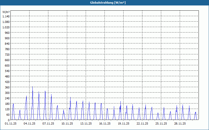Click the 600 y-axis tick label

(x=7, y=66)
